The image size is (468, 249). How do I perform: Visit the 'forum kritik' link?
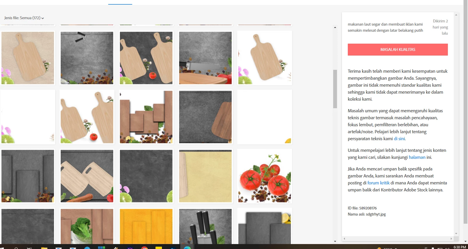click(378, 183)
